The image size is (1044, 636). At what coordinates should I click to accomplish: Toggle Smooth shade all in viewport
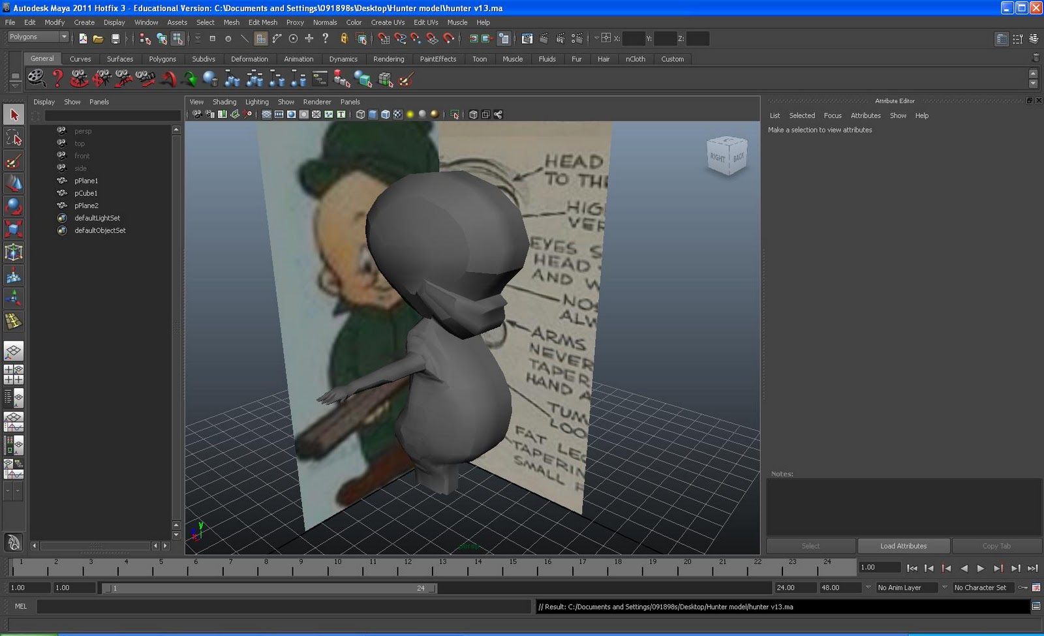pyautogui.click(x=373, y=114)
